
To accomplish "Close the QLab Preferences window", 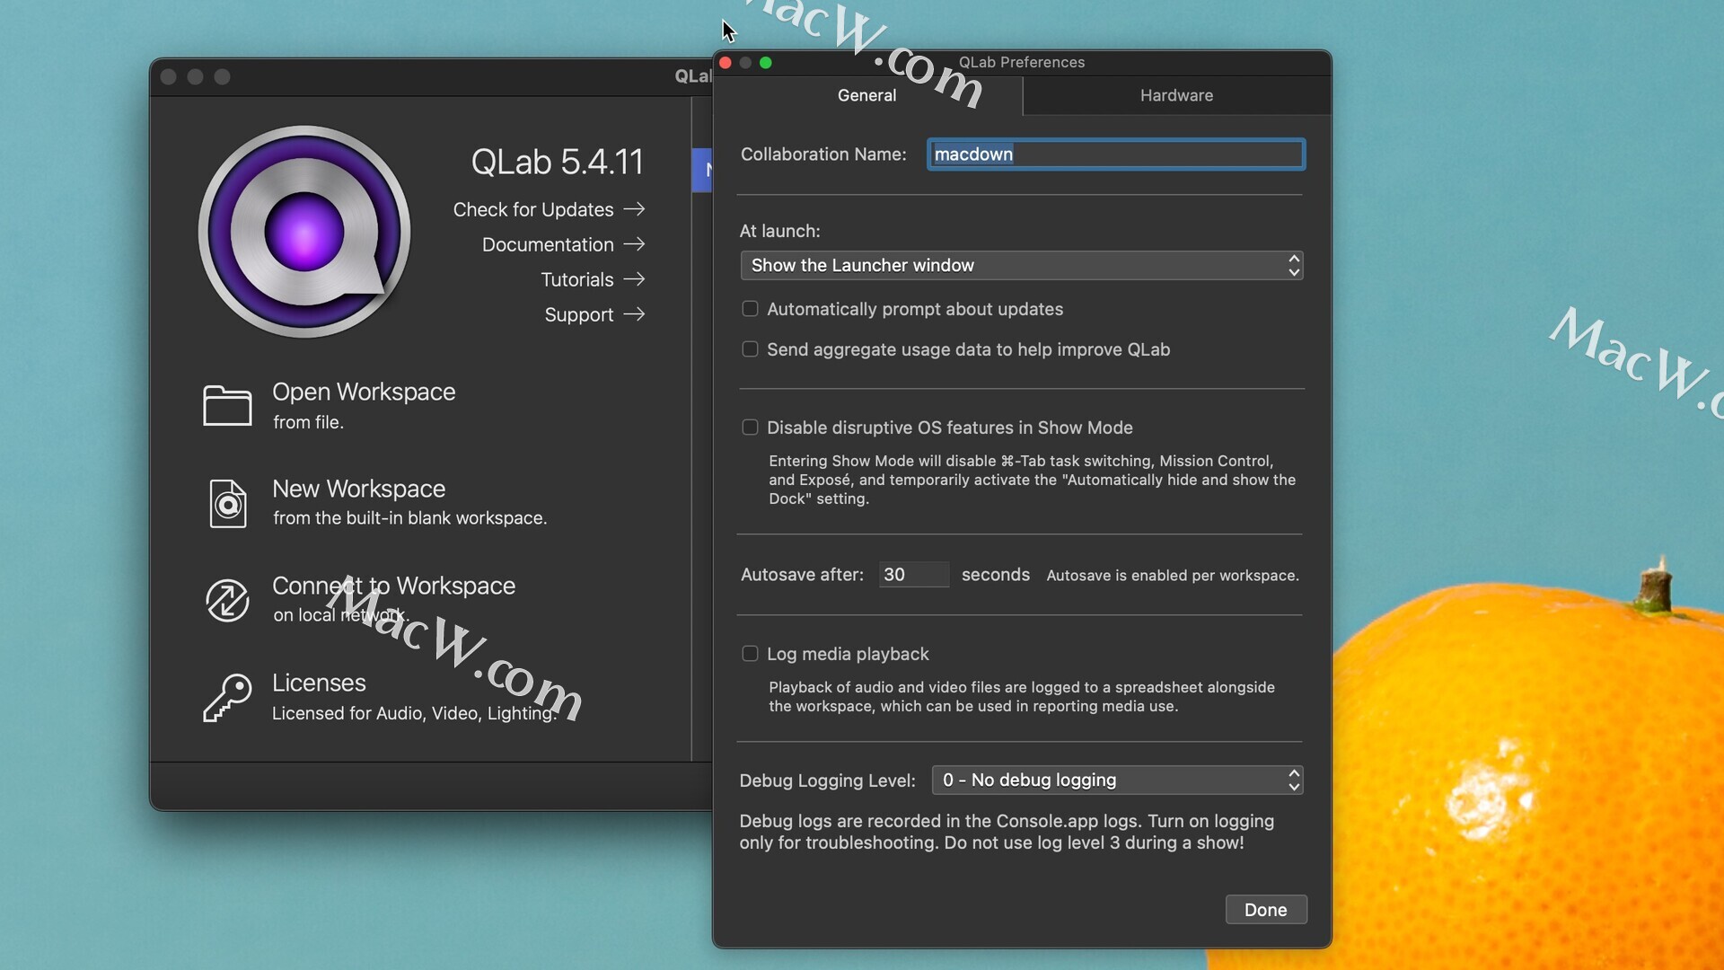I will [726, 63].
